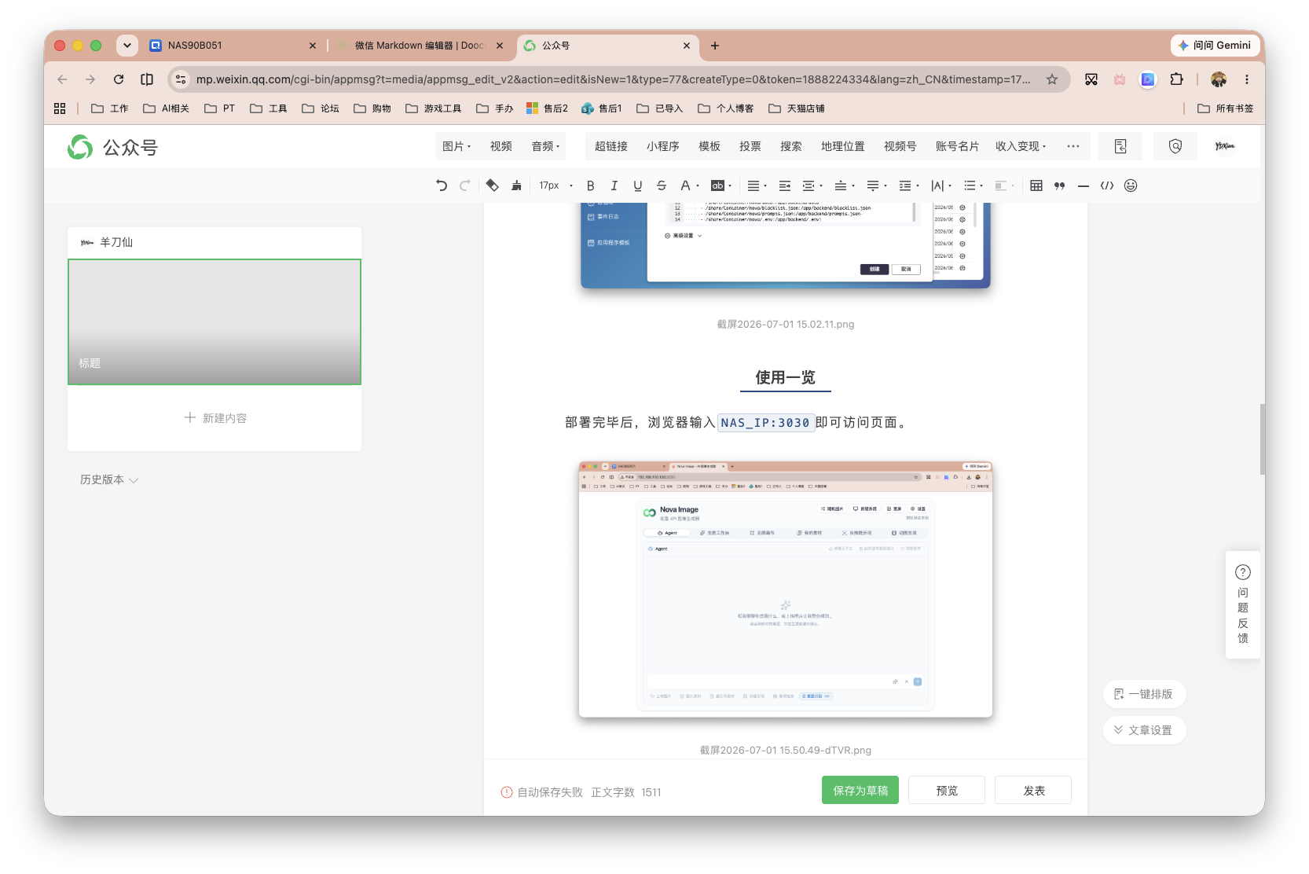Screen dimensions: 1309x874
Task: Click the import document icon in header
Action: pos(1120,146)
